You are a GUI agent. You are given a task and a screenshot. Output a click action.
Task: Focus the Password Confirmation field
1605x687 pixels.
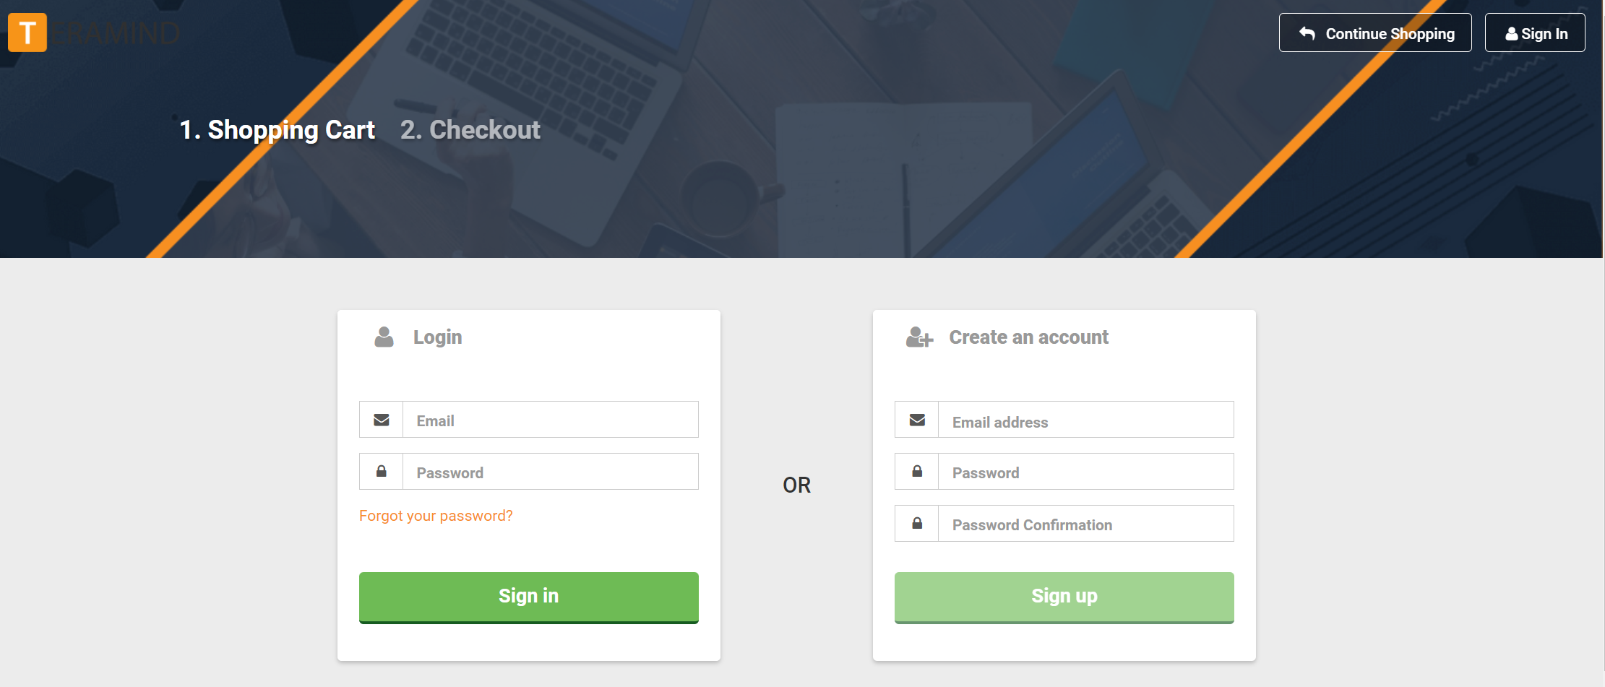point(1086,524)
